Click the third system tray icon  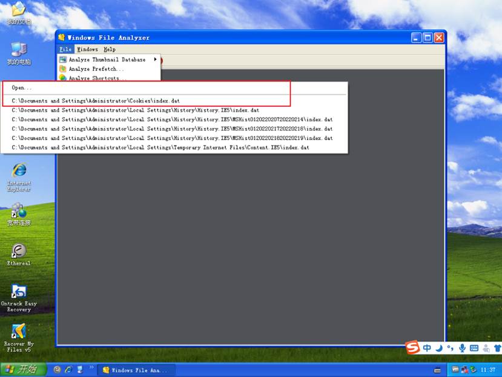[x=473, y=370]
